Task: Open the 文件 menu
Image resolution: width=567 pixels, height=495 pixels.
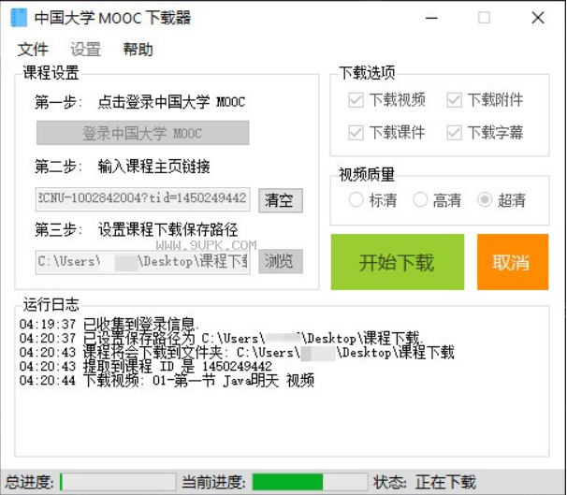Action: click(x=33, y=50)
